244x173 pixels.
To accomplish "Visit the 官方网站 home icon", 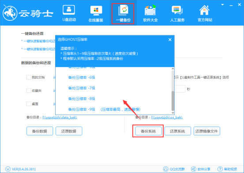I will 205,13.
